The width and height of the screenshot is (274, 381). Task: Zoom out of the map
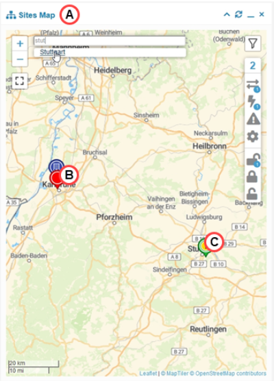20,59
